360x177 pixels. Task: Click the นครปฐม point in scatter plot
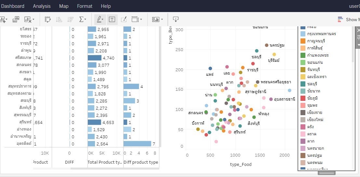(267, 45)
